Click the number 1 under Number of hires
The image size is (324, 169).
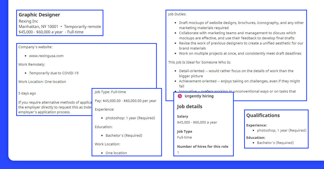178,153
